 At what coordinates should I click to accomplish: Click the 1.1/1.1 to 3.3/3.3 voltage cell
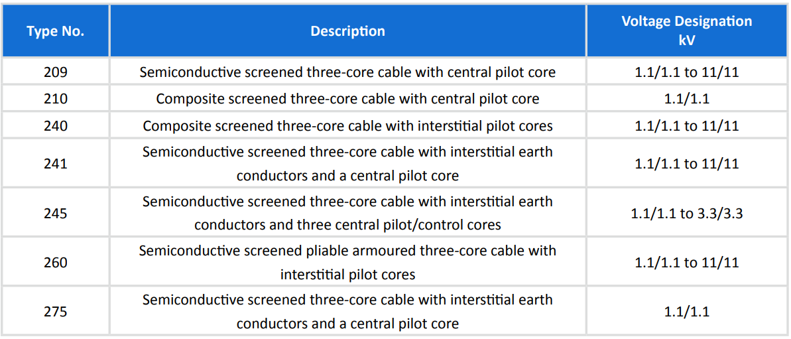pos(687,214)
